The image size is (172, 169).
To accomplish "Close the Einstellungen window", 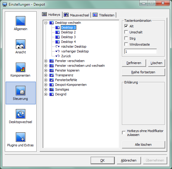I will 163,3.
